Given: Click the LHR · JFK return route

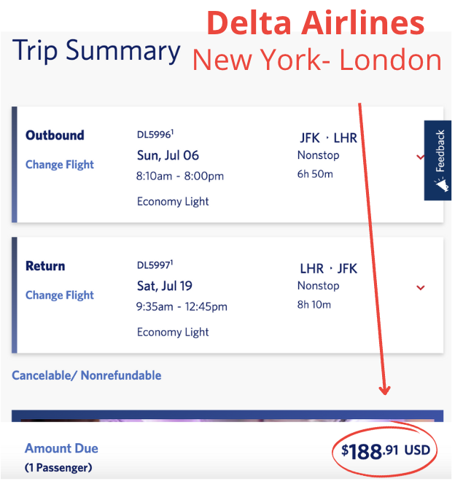Looking at the screenshot, I should pos(328,269).
